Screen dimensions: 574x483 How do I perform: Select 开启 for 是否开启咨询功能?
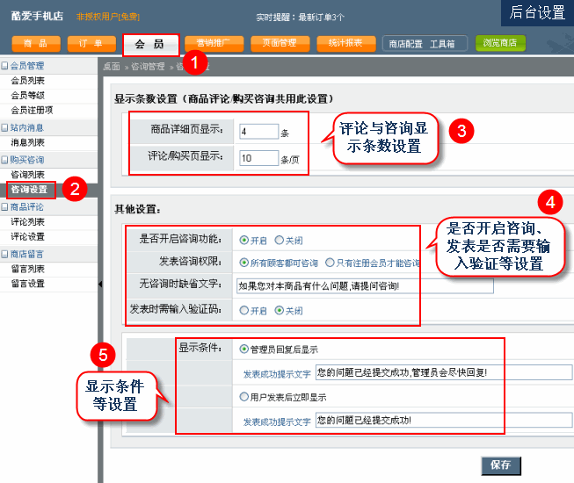(243, 241)
